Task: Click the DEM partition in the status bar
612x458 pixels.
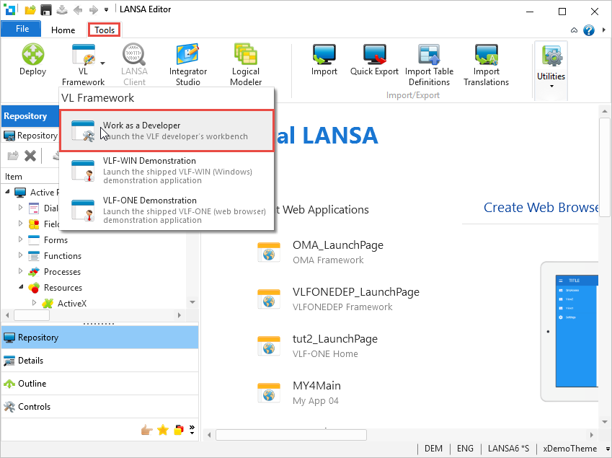Action: pos(433,449)
